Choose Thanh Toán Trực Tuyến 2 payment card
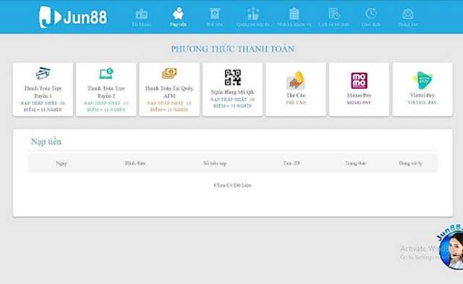This screenshot has width=463, height=284. tap(106, 89)
